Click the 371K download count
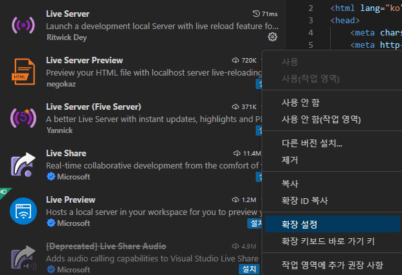The width and height of the screenshot is (402, 275). click(249, 107)
